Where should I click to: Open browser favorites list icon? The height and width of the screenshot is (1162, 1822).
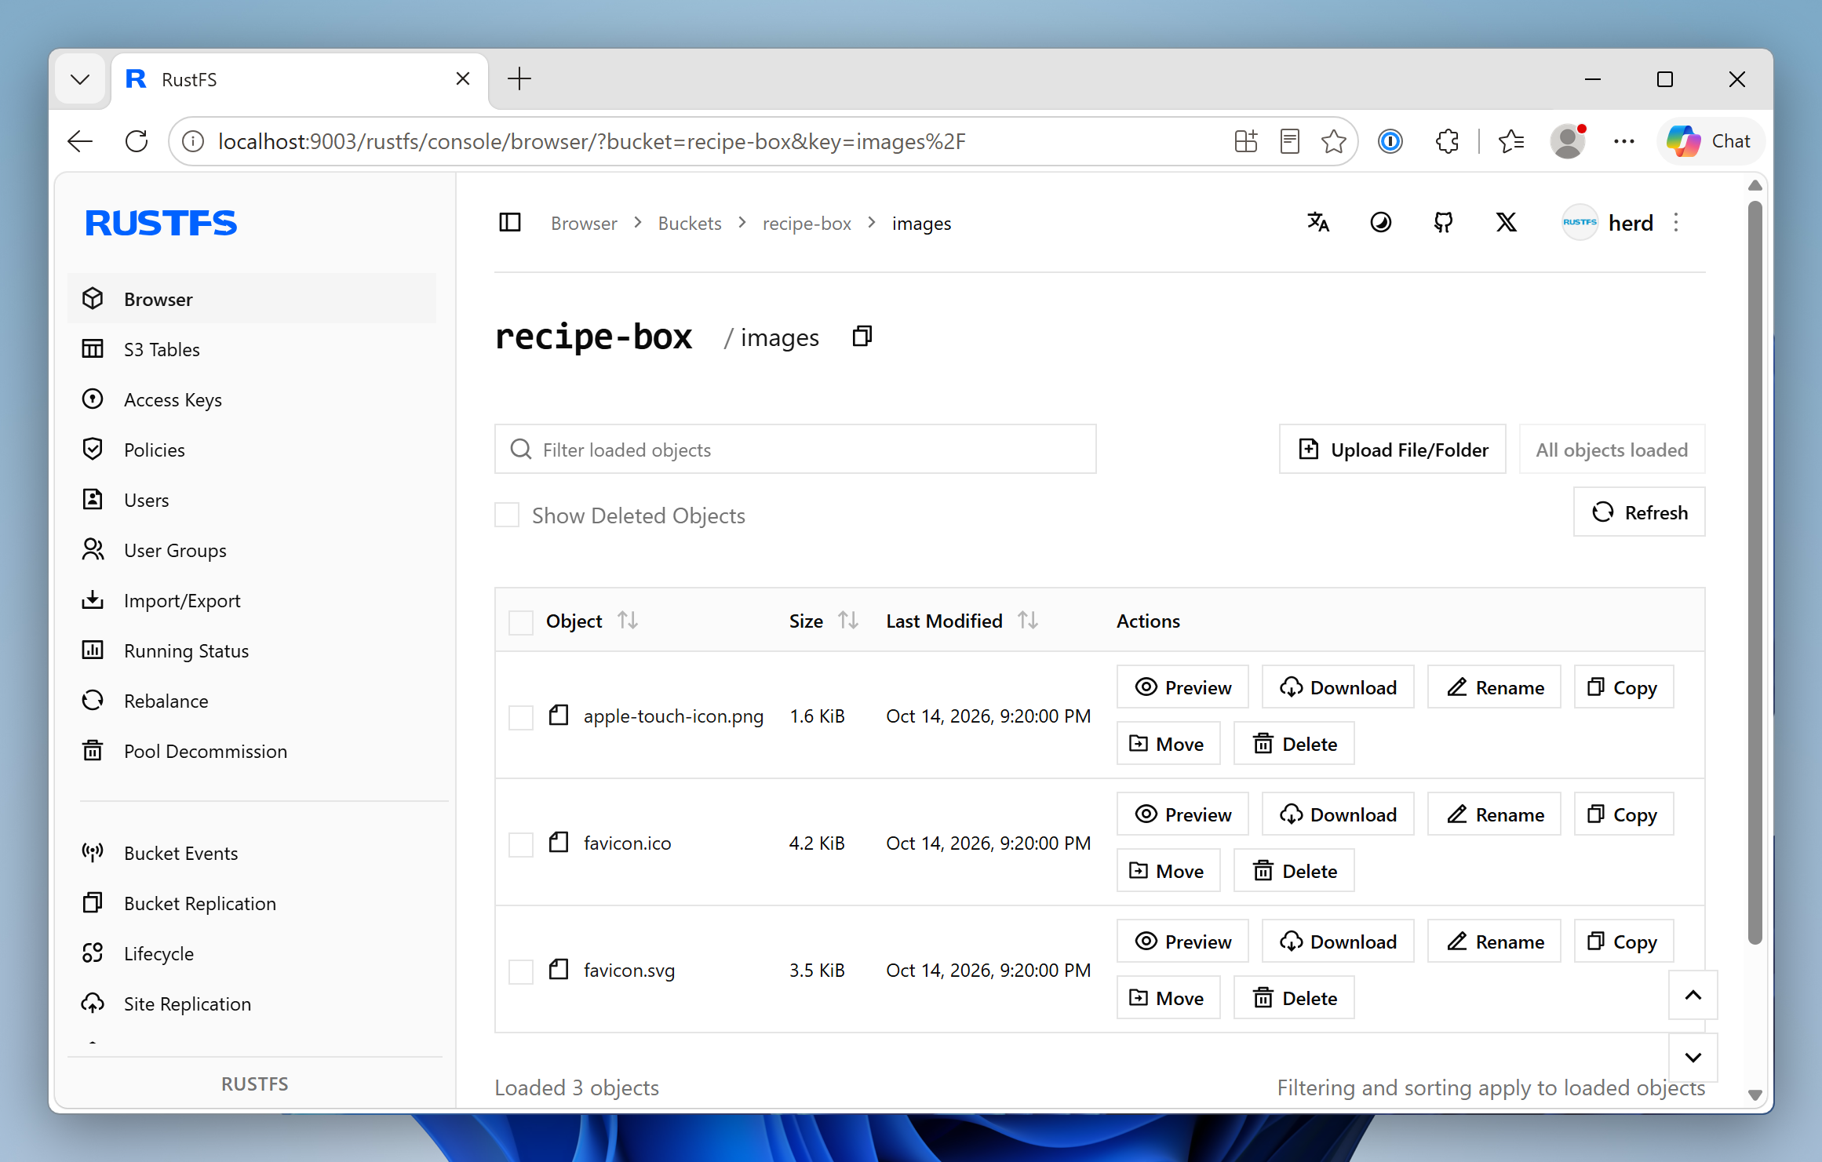[x=1511, y=141]
